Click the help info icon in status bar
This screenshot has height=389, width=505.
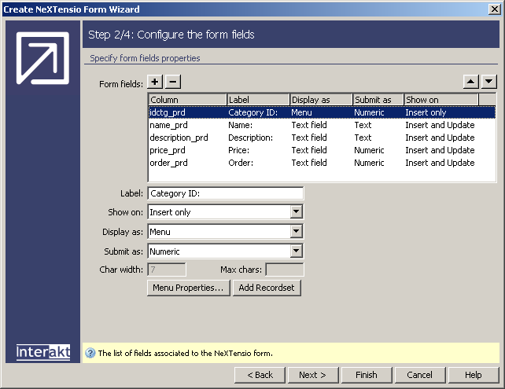point(90,354)
